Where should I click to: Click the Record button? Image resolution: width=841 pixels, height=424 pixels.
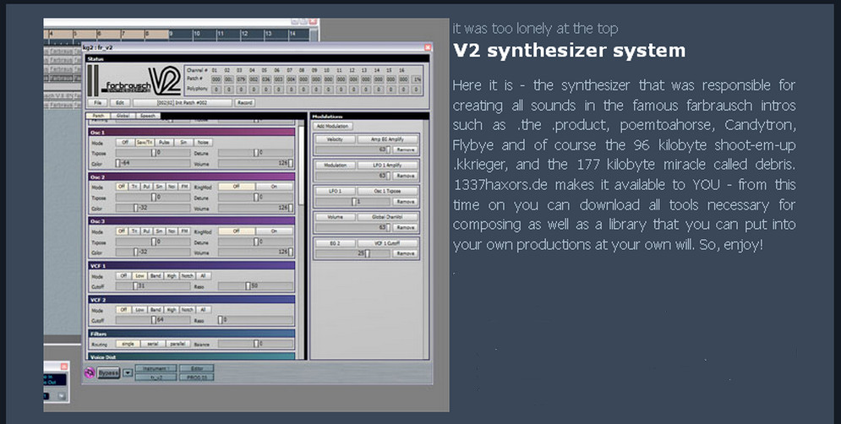tap(244, 102)
